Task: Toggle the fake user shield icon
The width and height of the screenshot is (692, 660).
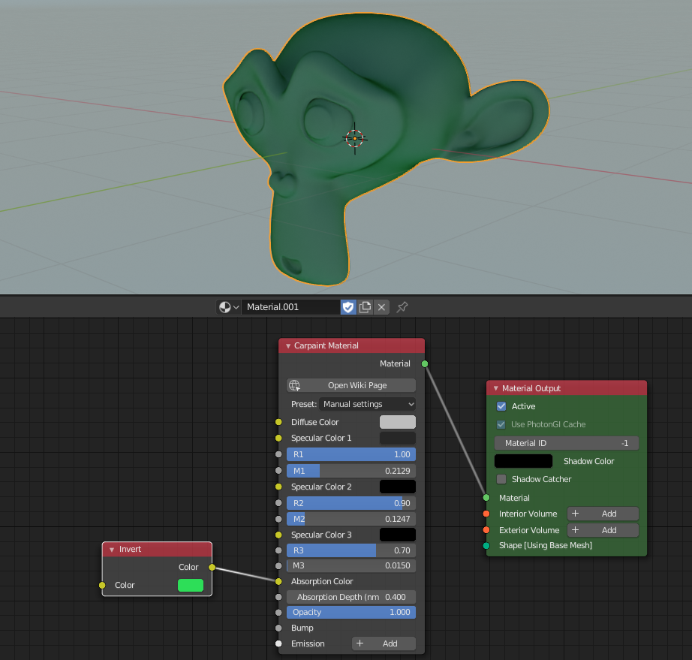Action: [348, 307]
